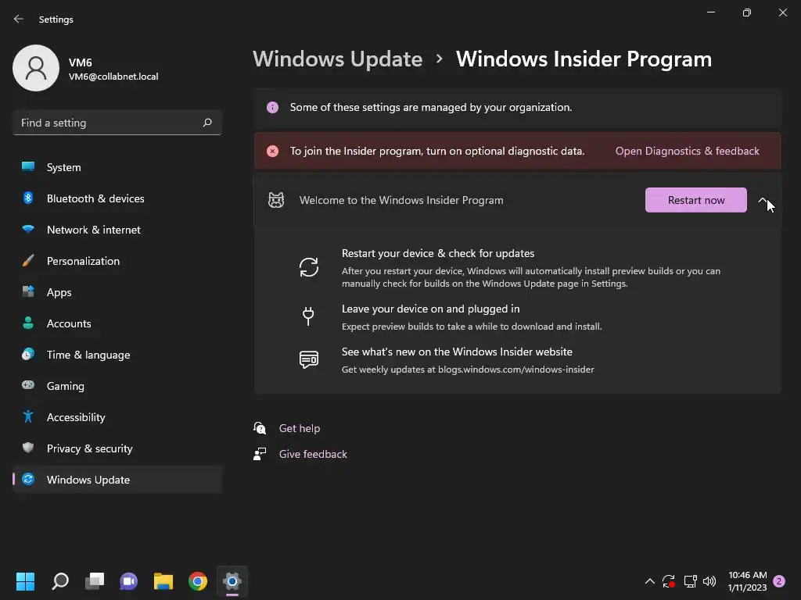Click See what's new on Windows Insider website

[457, 352]
